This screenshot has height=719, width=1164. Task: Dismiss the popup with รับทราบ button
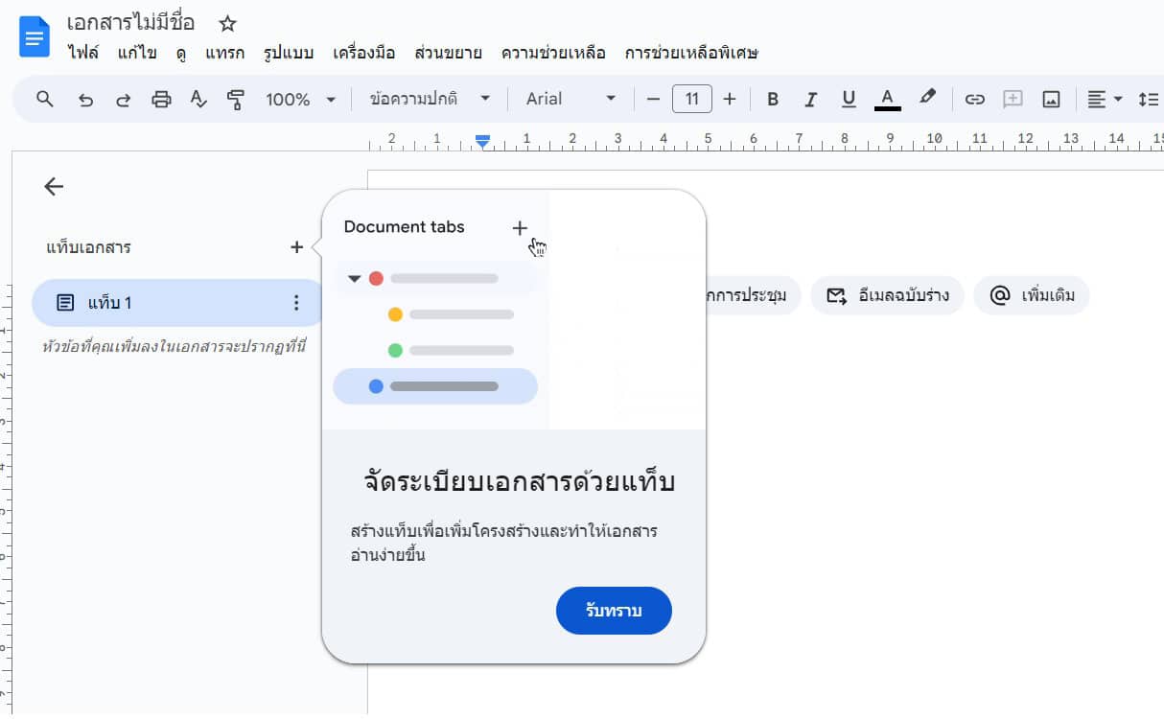tap(614, 611)
